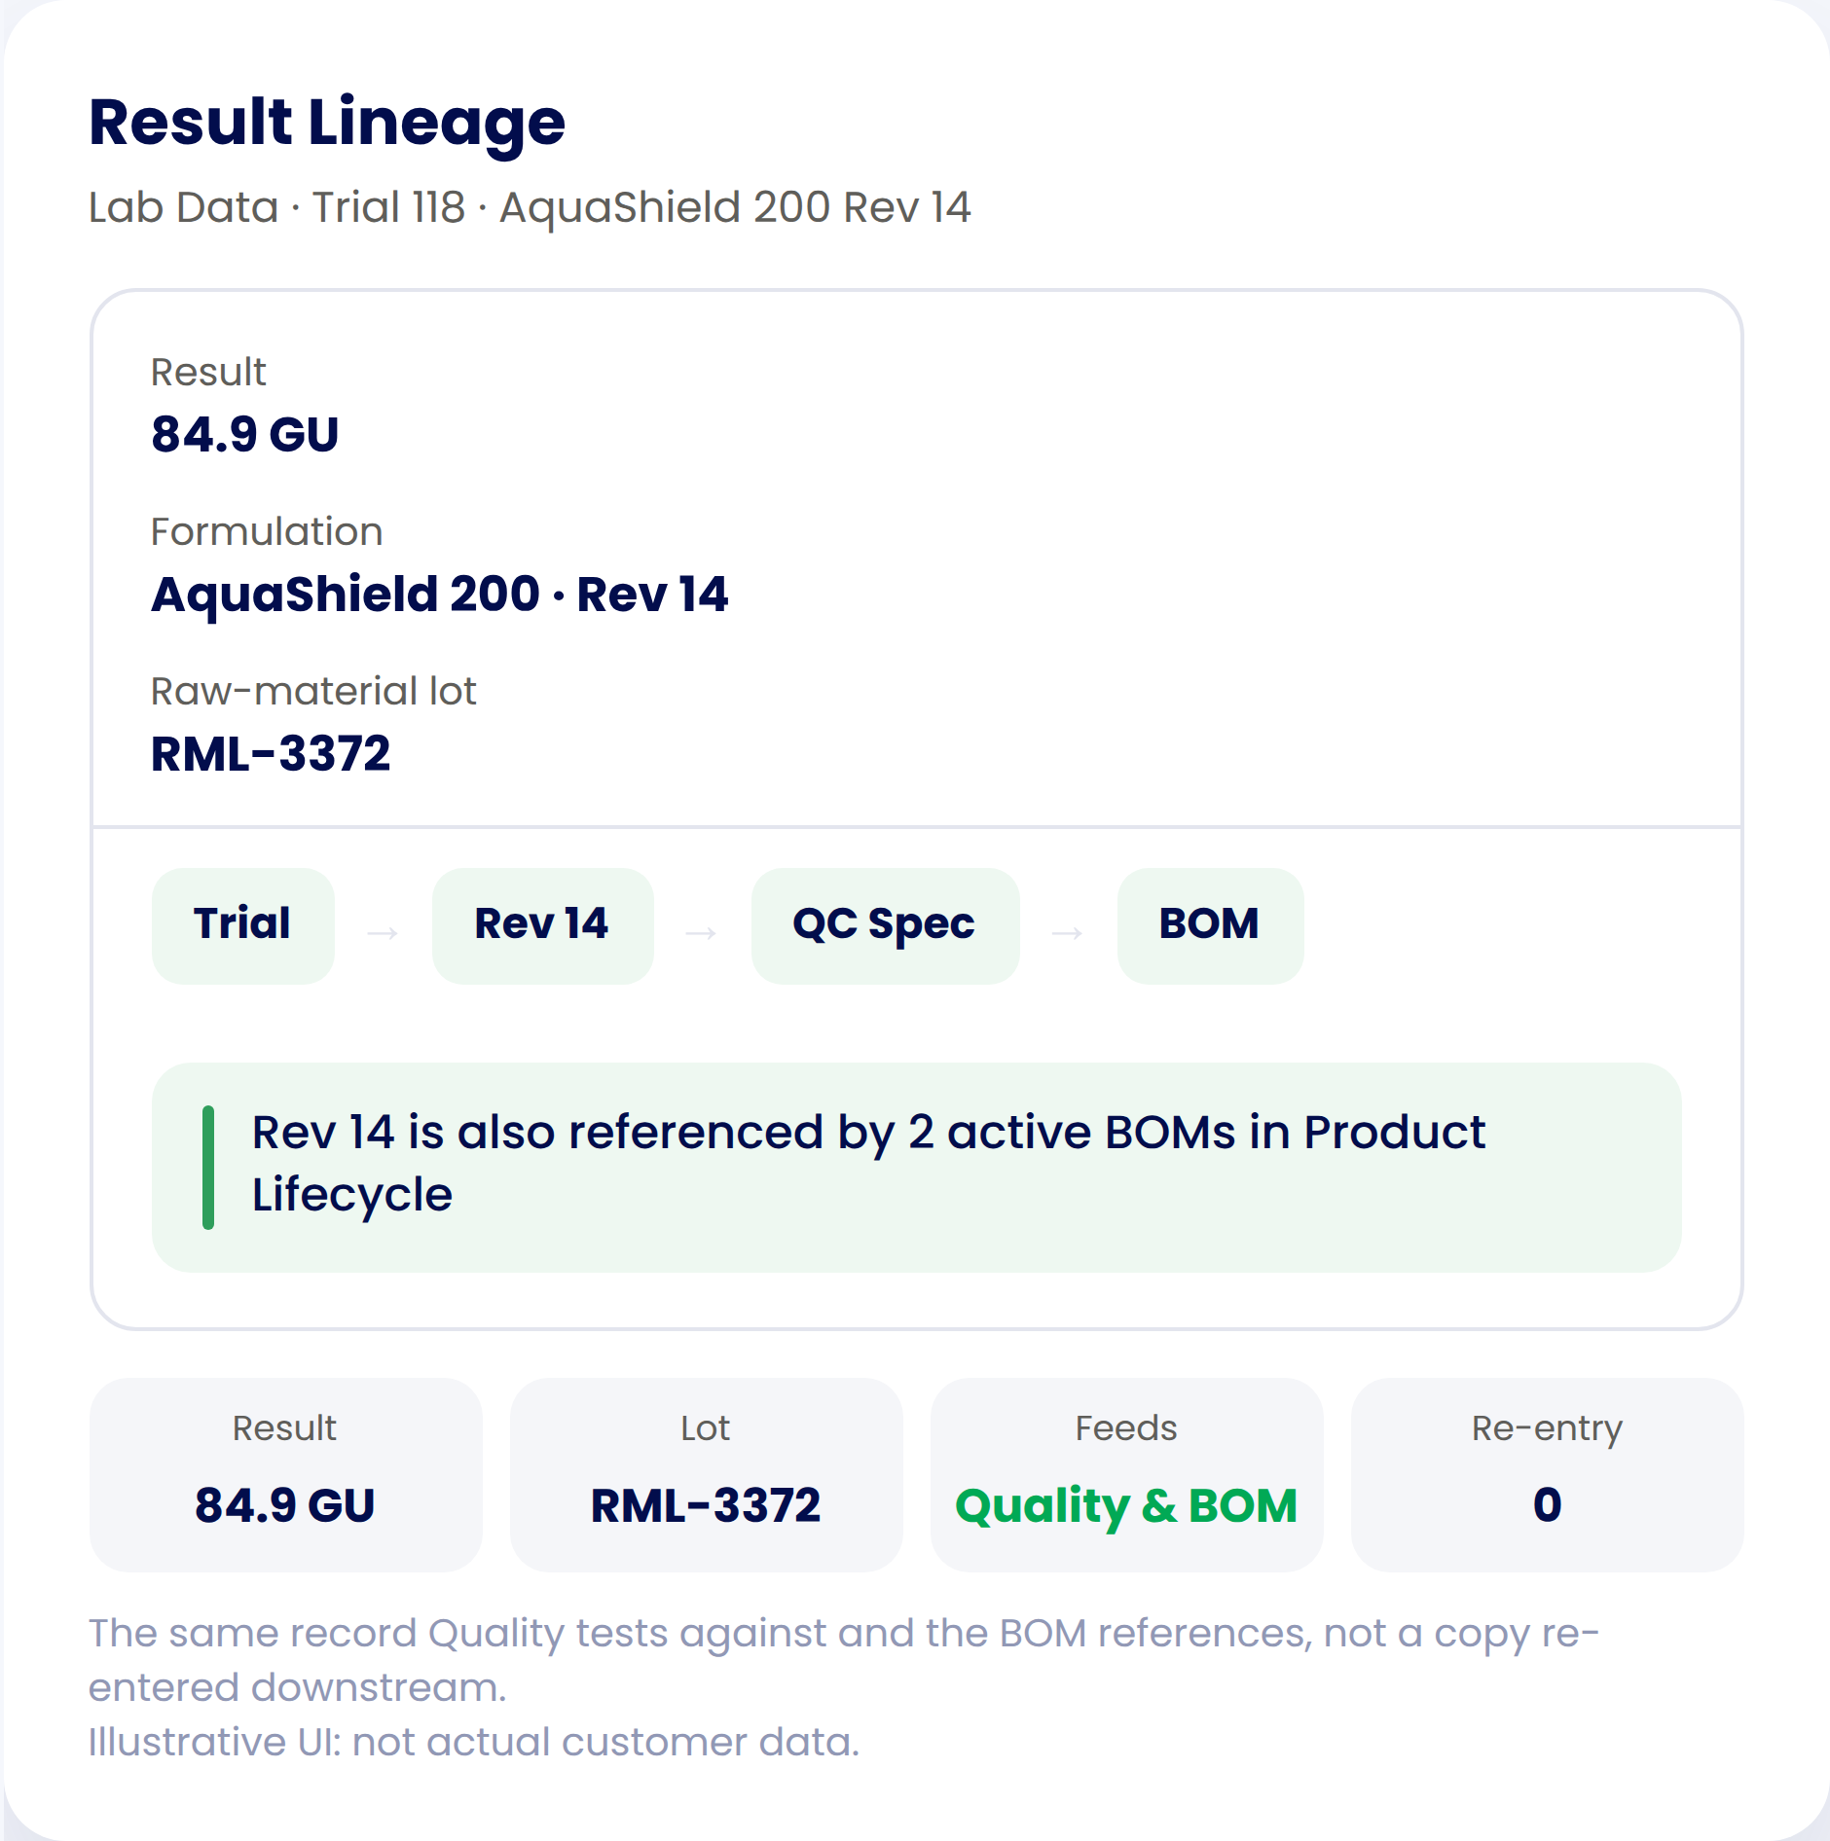Click the Lab Data breadcrumb subtitle
The height and width of the screenshot is (1841, 1830).
(x=530, y=207)
